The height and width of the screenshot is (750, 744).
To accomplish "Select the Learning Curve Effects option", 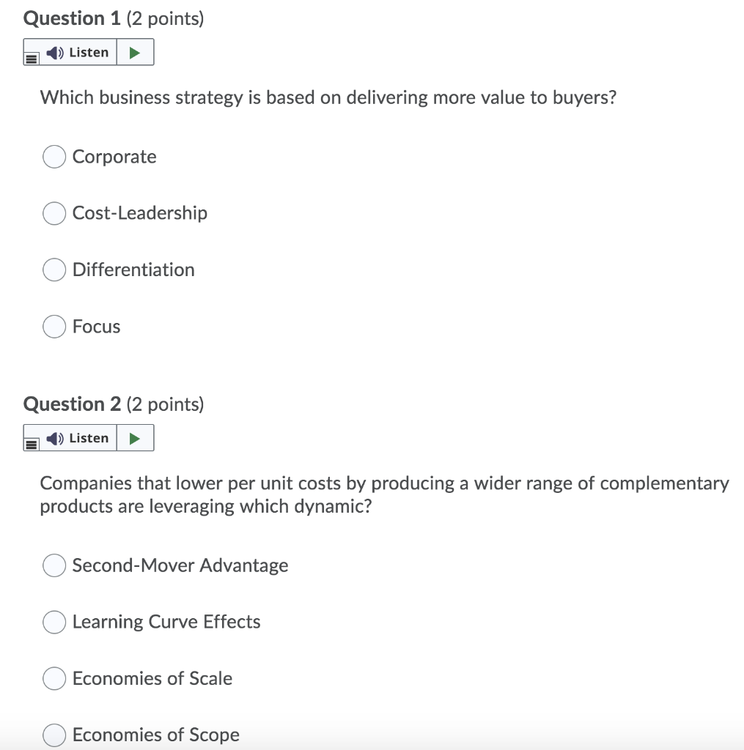I will pyautogui.click(x=54, y=622).
